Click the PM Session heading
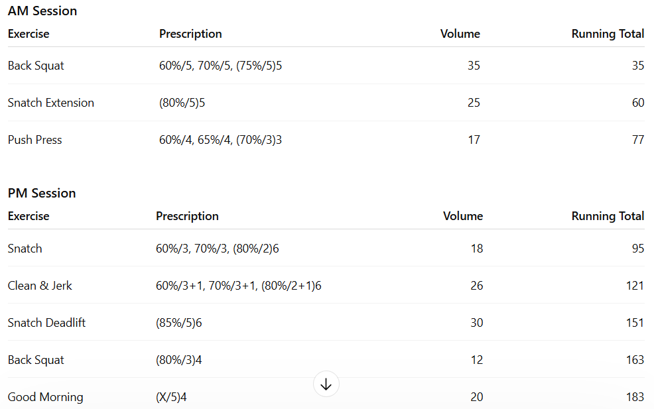 pos(42,193)
